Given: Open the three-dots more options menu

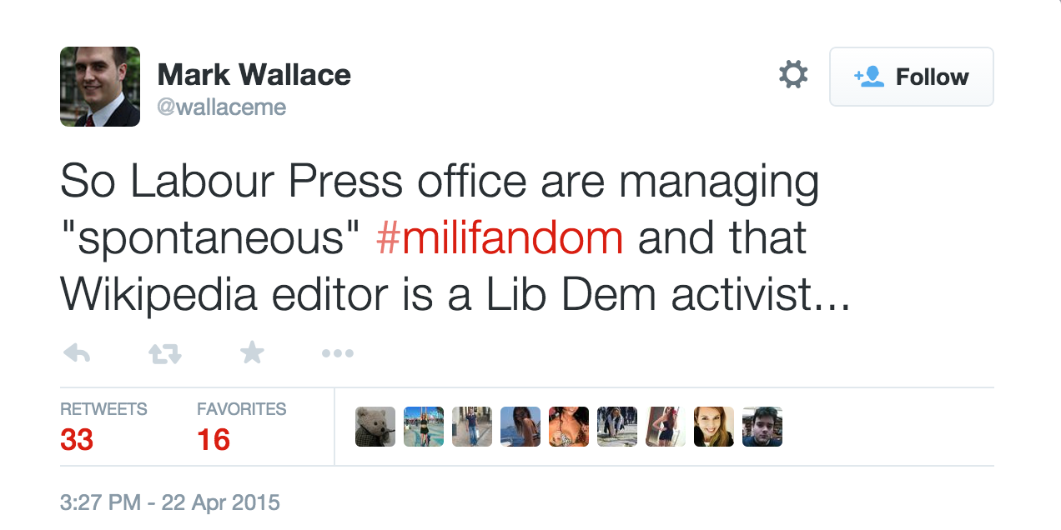Looking at the screenshot, I should click(338, 354).
